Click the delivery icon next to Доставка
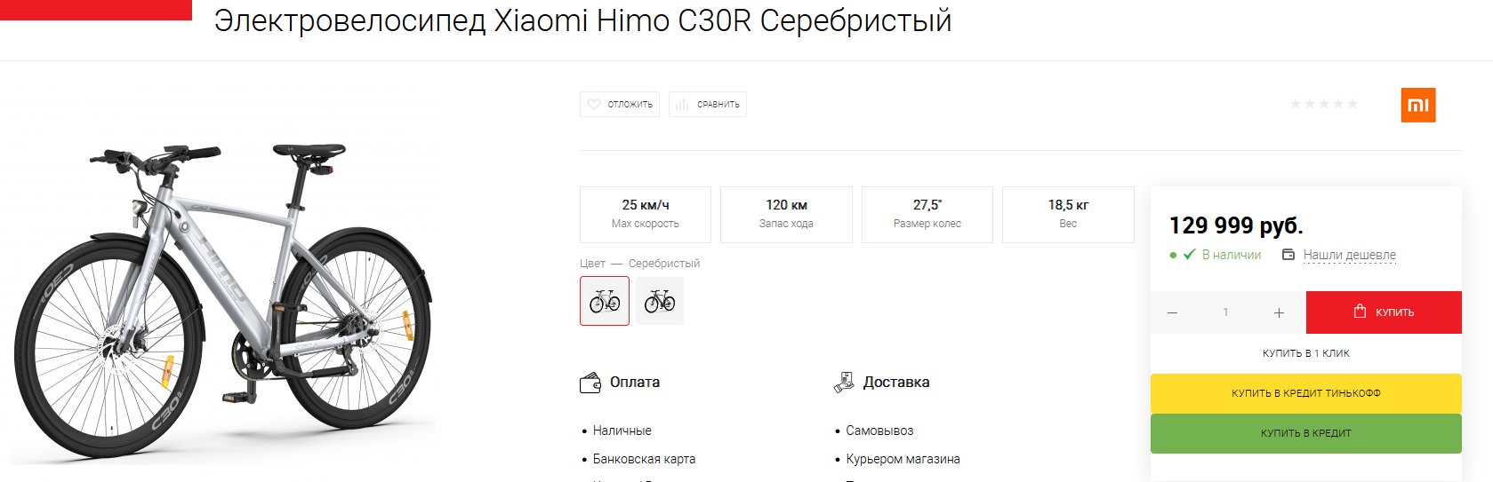The width and height of the screenshot is (1493, 482). 844,383
